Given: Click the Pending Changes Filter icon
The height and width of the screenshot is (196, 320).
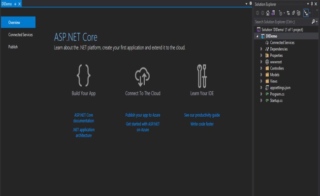Looking at the screenshot, I should [281, 13].
